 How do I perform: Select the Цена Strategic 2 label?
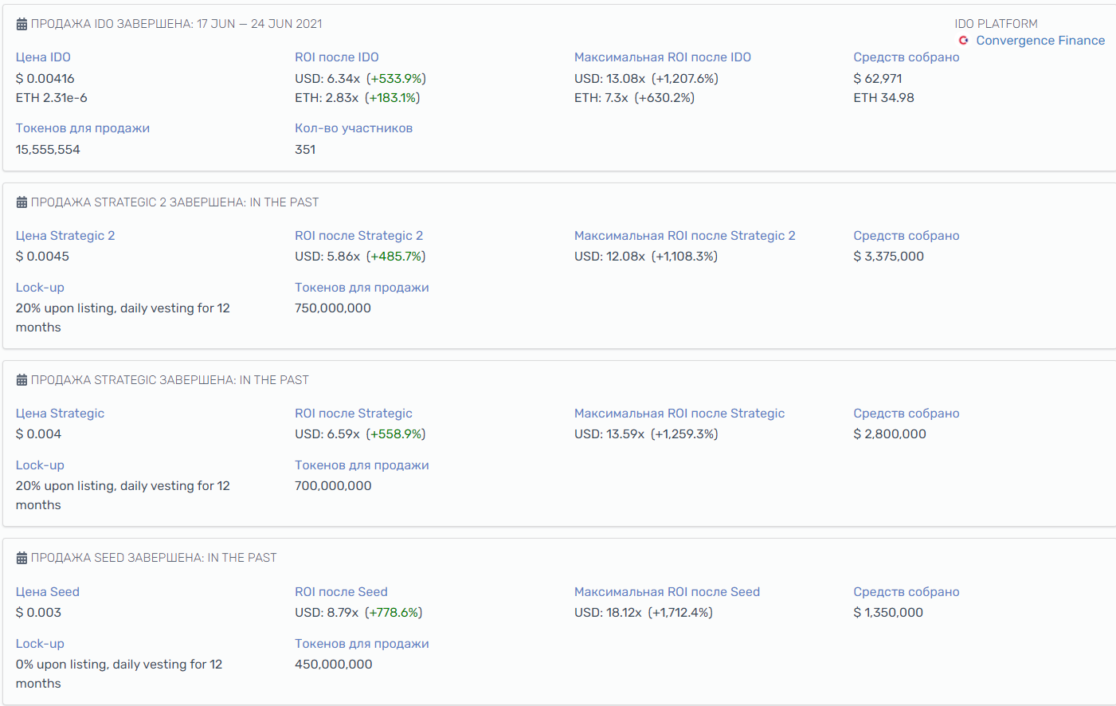coord(65,236)
